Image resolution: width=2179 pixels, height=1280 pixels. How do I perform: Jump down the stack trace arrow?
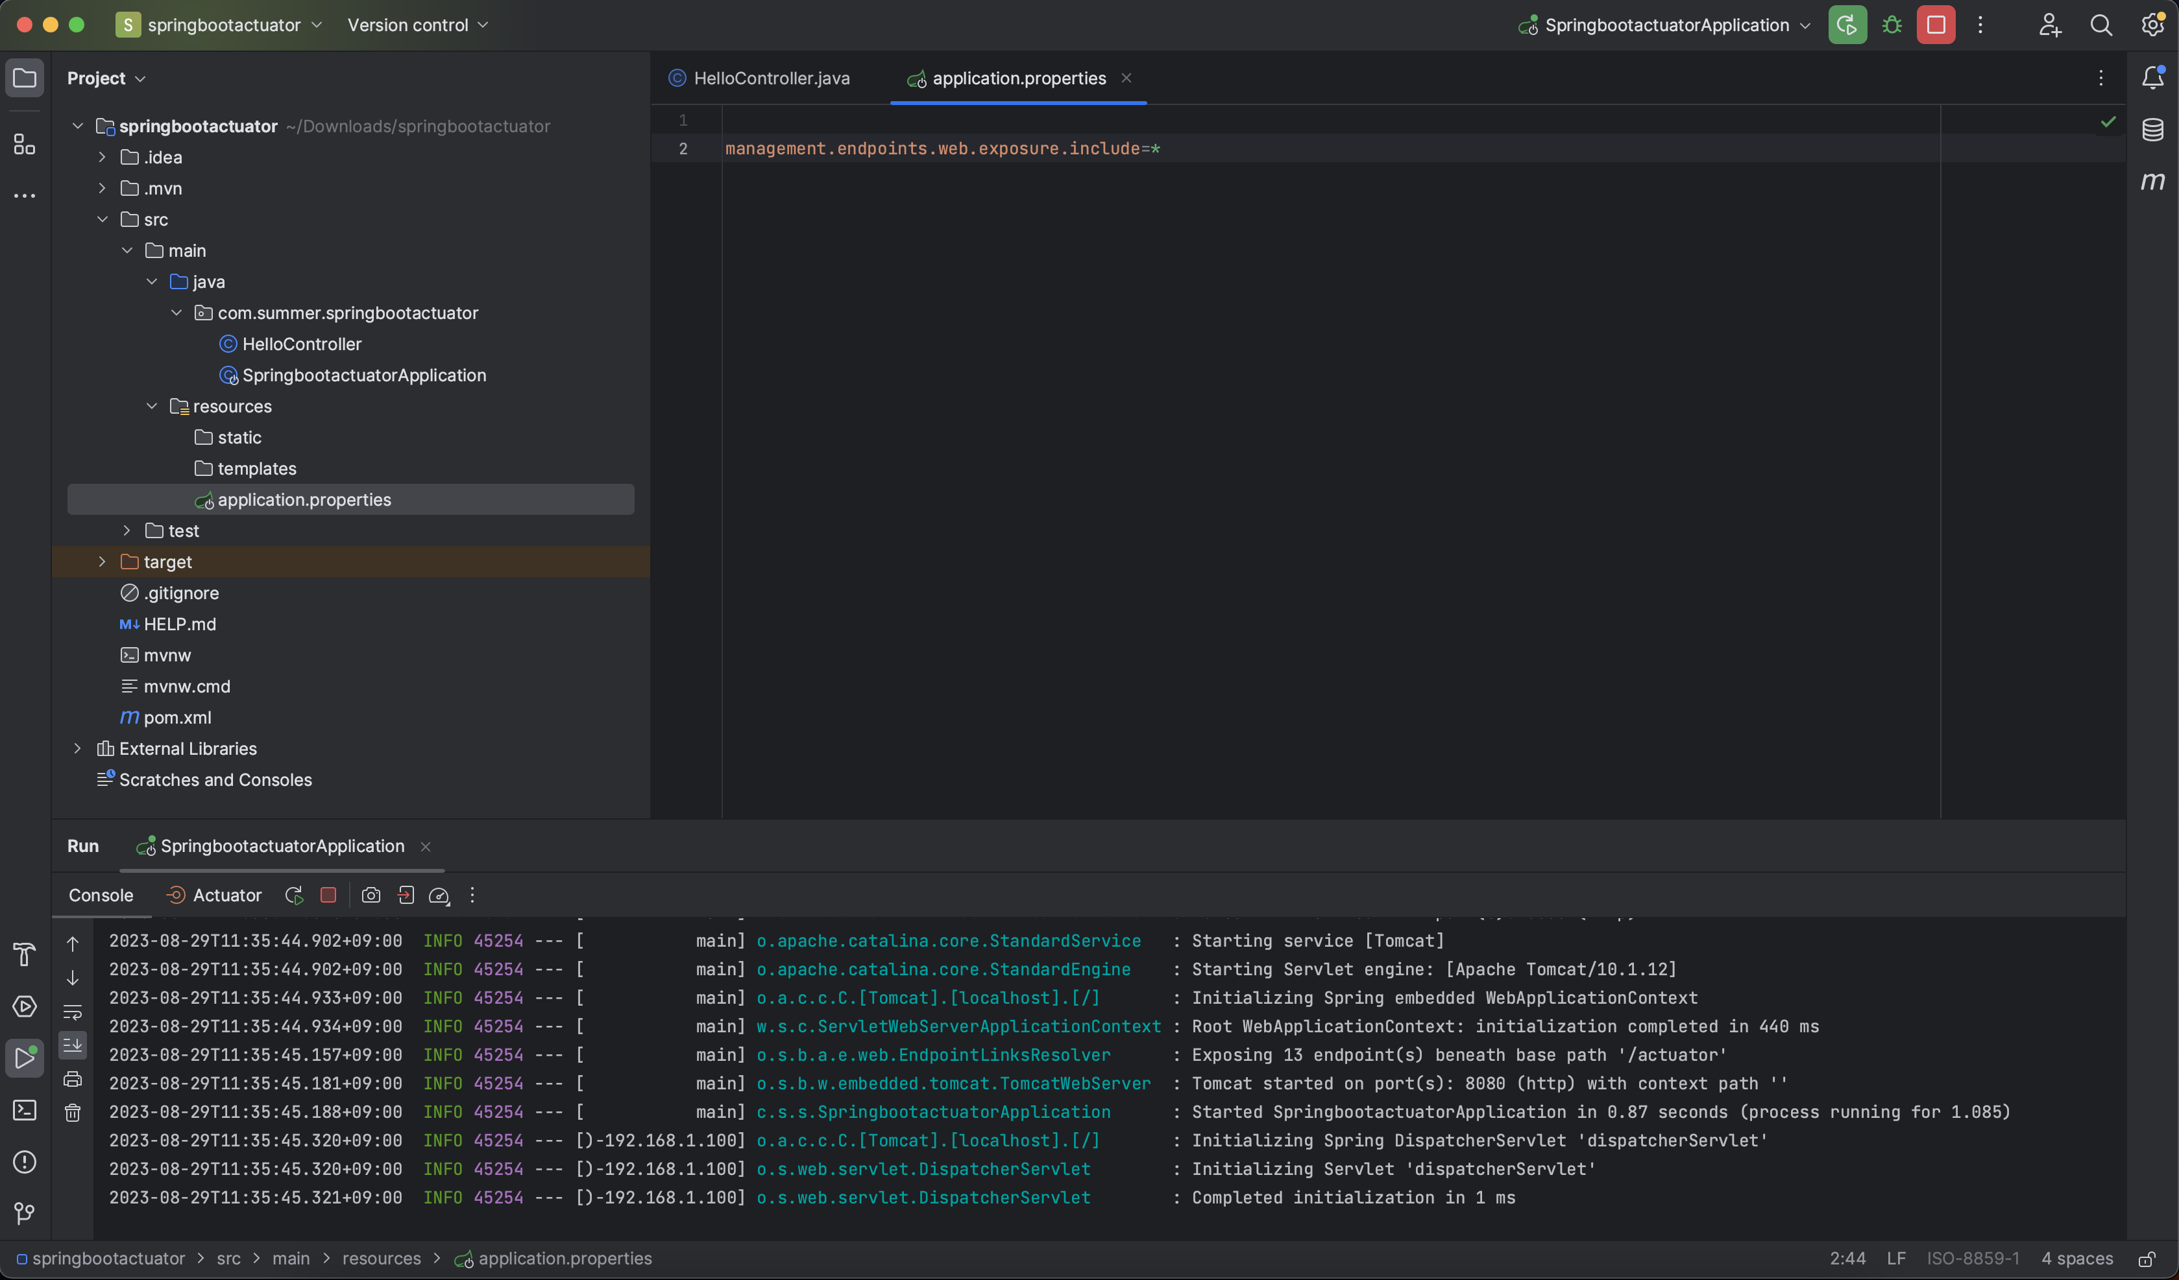(x=73, y=977)
